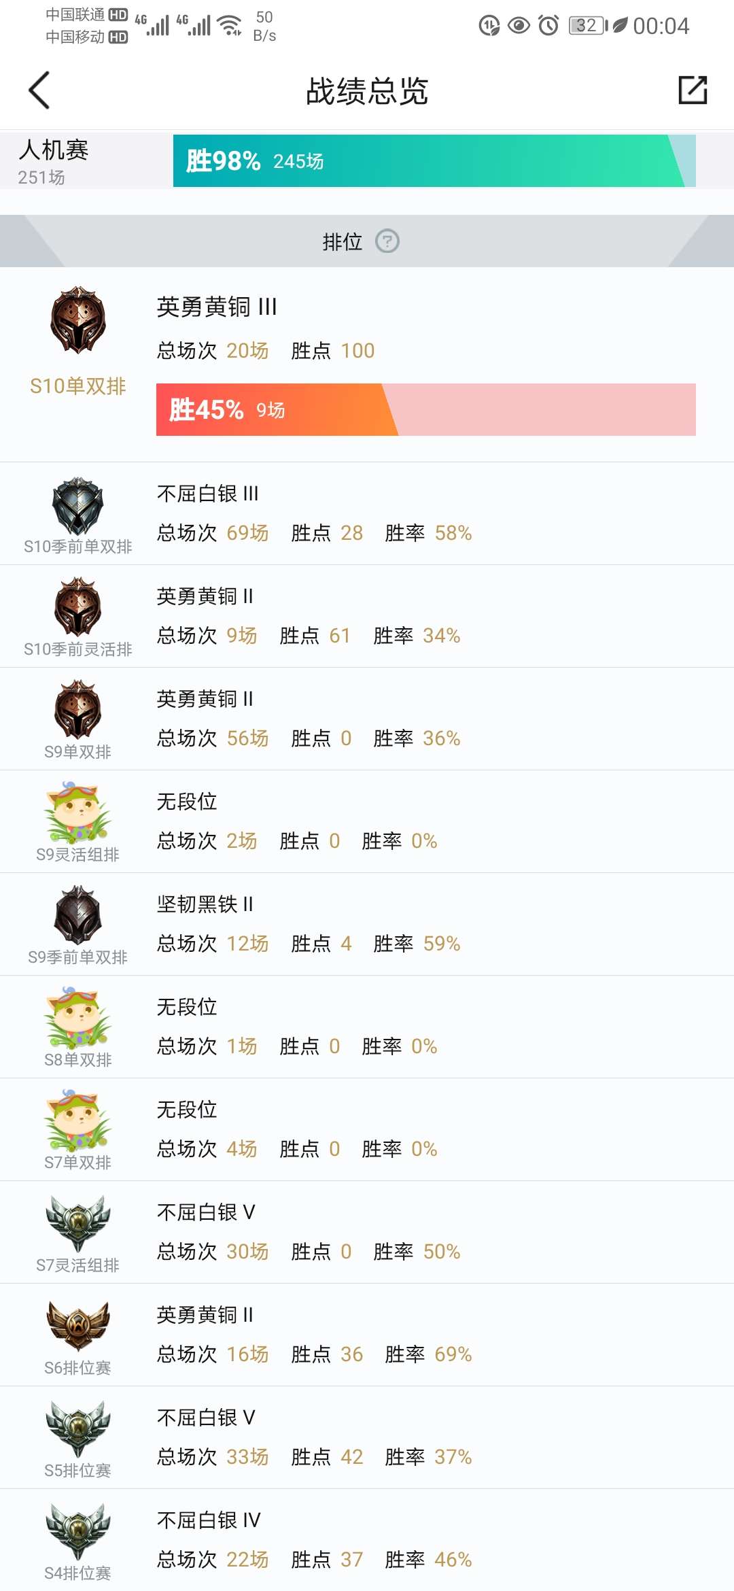Tap the S10单双排 bronze helmet badge
The image size is (734, 1591).
point(78,320)
